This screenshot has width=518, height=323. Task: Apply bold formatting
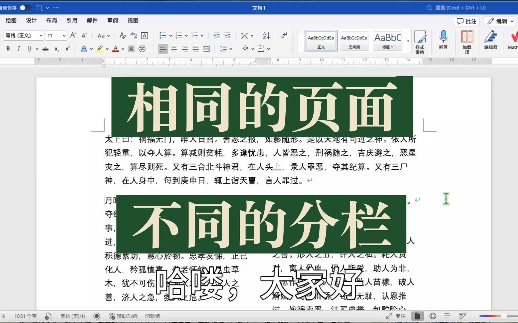(8, 48)
